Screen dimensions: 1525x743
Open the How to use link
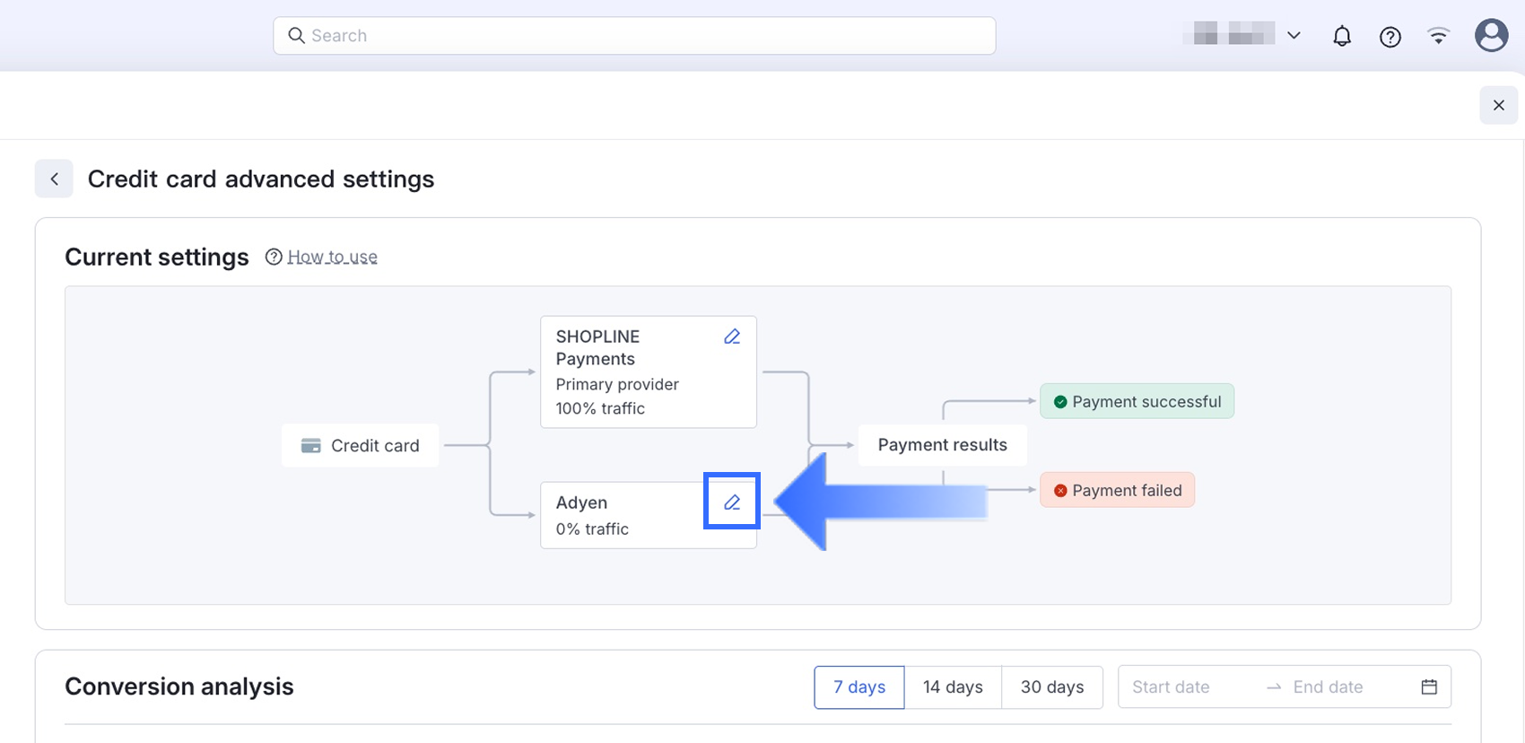click(x=332, y=257)
